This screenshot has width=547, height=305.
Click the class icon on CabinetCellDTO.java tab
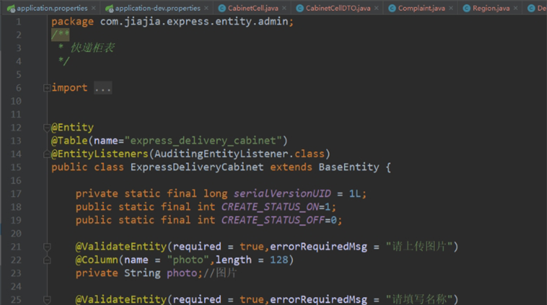[x=300, y=8]
